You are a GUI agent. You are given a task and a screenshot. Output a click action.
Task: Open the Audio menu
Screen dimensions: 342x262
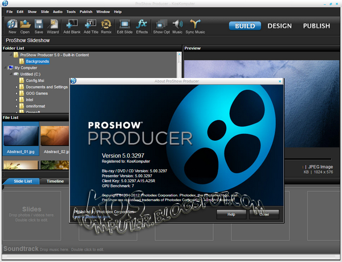(x=58, y=12)
